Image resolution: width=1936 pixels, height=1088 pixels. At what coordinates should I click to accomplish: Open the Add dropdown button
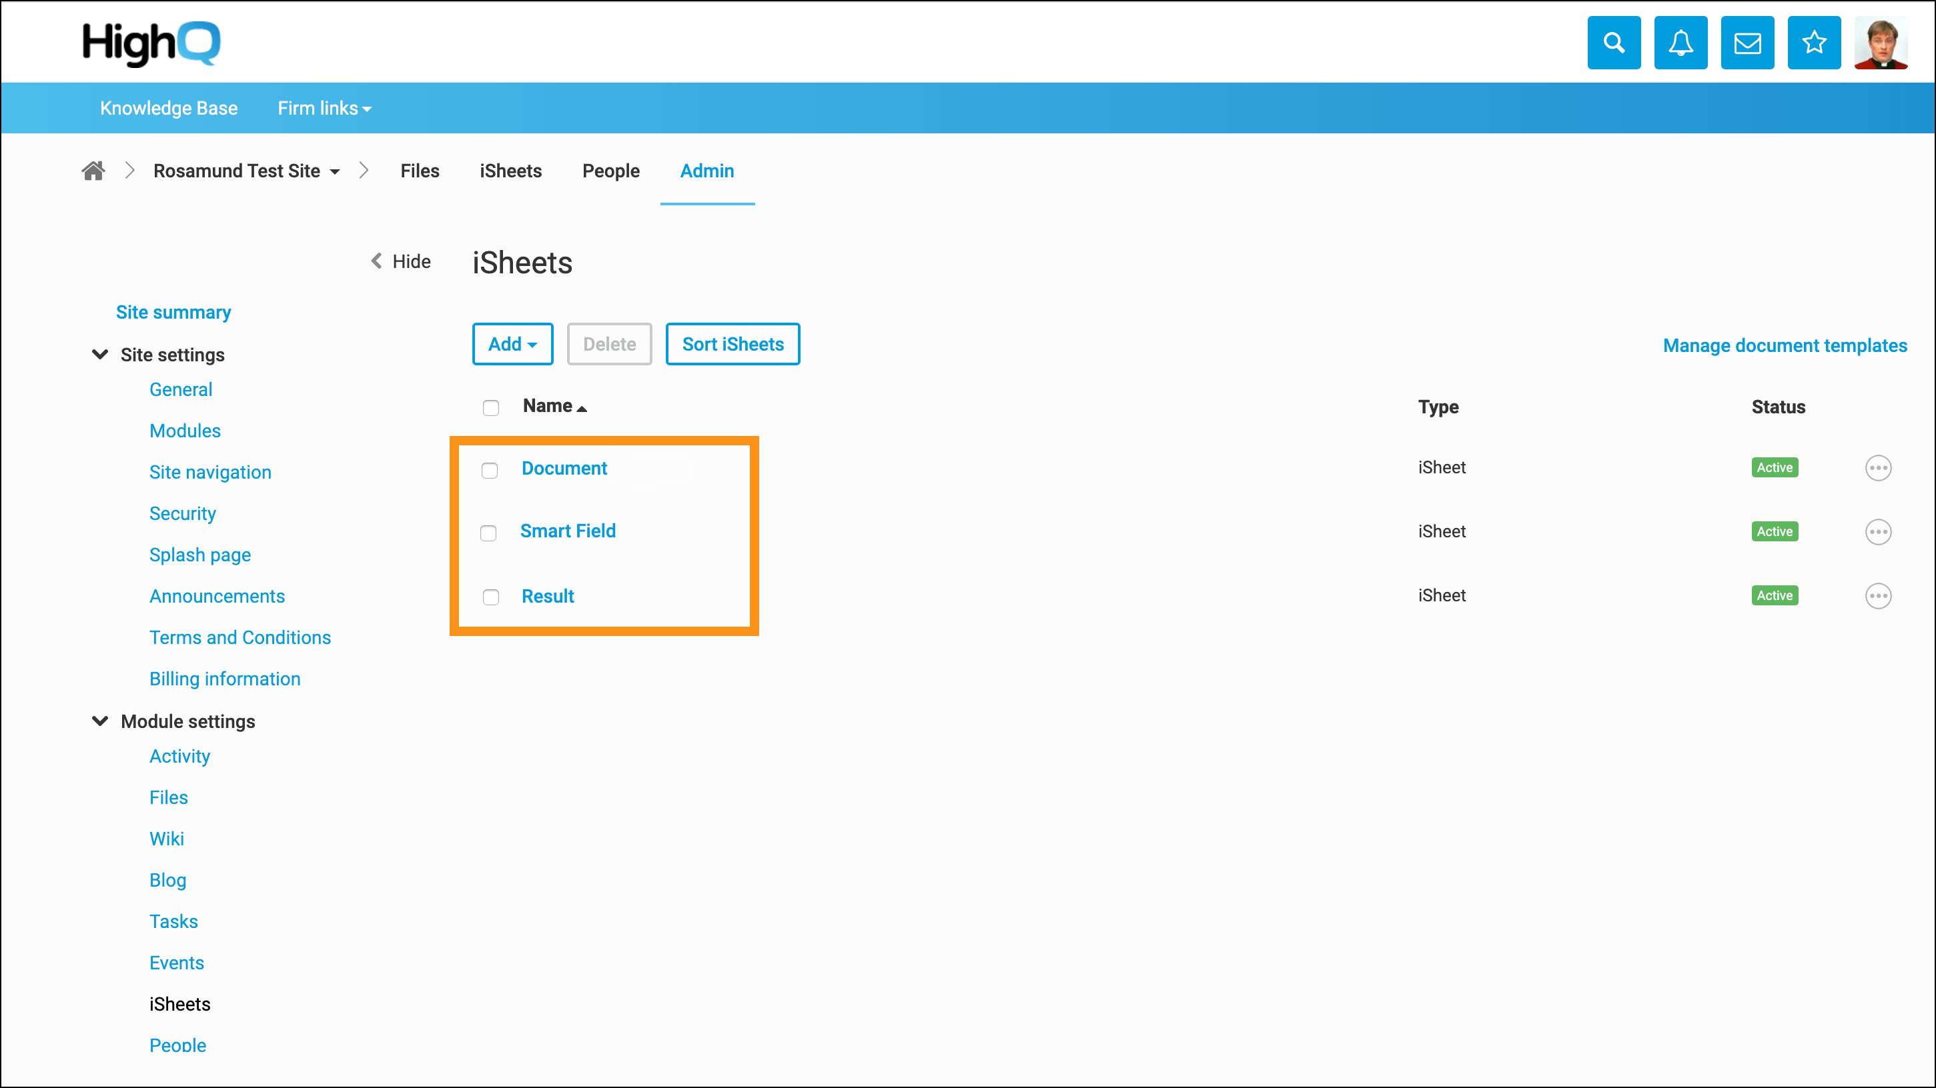pos(512,345)
